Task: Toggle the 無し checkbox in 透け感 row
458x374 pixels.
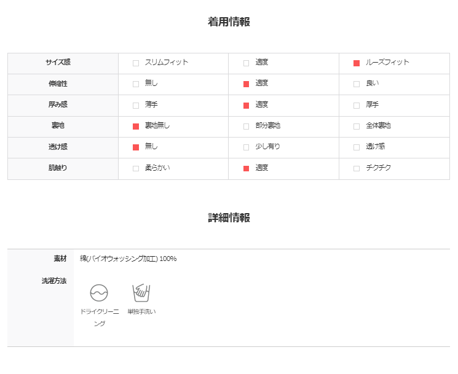Action: (136, 147)
